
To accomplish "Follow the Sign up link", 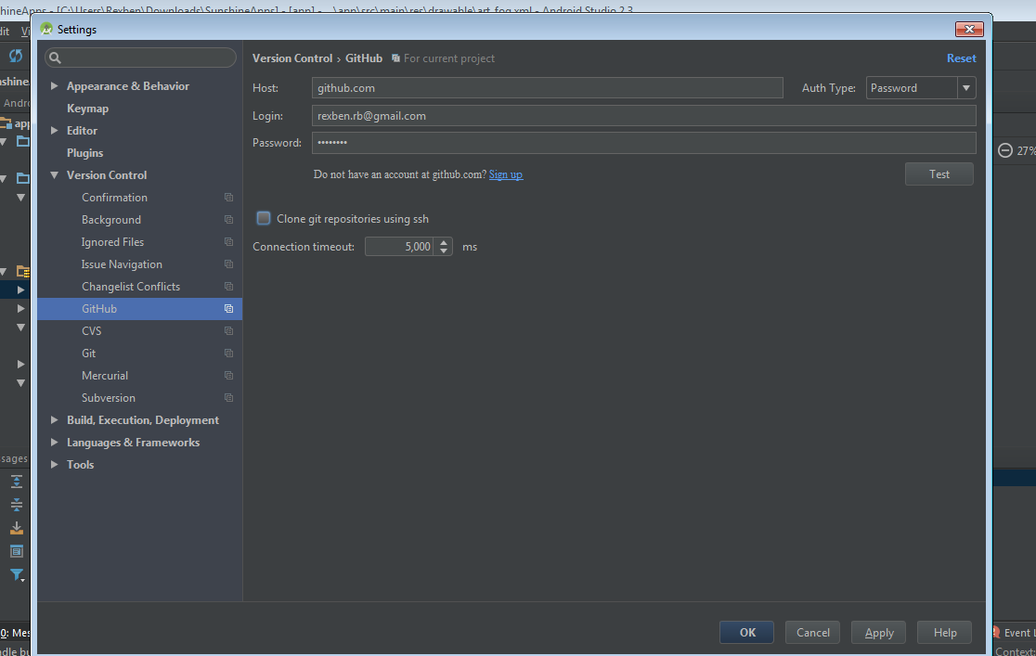I will pos(505,174).
